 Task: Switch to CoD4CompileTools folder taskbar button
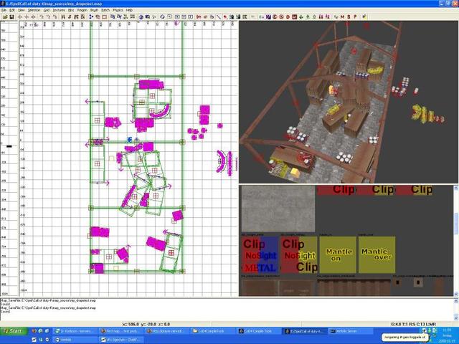[x=214, y=331]
